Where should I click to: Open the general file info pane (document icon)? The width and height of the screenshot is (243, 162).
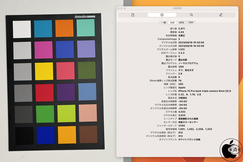tap(133, 15)
